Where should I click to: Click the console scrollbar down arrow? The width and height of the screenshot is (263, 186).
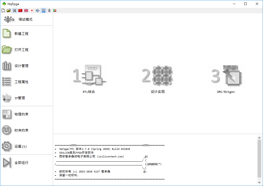pos(259,182)
